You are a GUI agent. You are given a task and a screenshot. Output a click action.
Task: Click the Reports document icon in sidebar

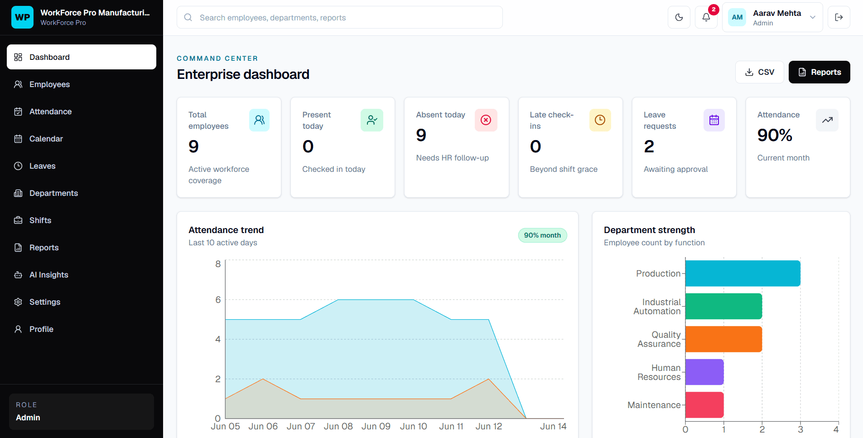(18, 248)
